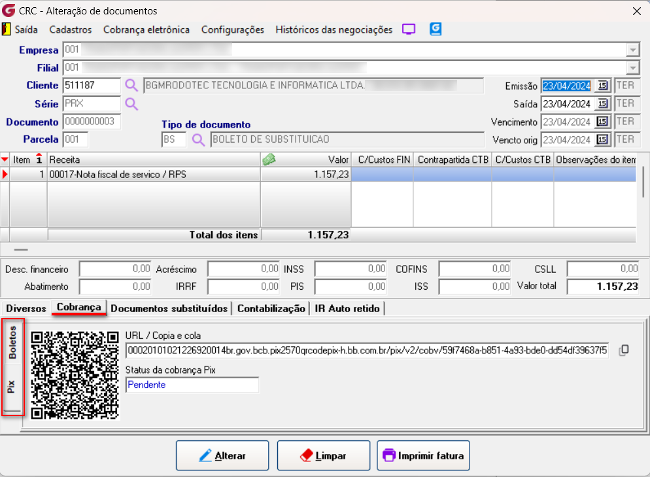The height and width of the screenshot is (477, 650).
Task: Open the Cadastros menu
Action: (x=71, y=30)
